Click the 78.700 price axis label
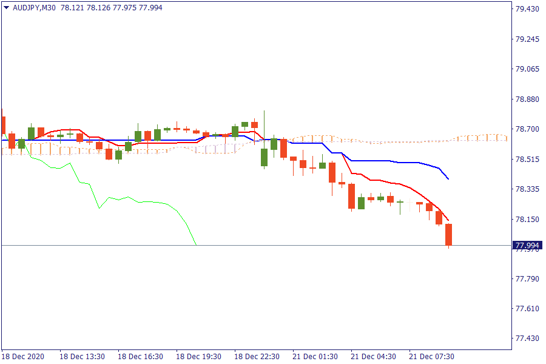546x364 pixels. pyautogui.click(x=527, y=129)
